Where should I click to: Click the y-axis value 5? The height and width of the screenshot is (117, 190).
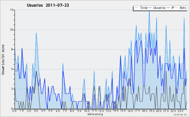12,69
